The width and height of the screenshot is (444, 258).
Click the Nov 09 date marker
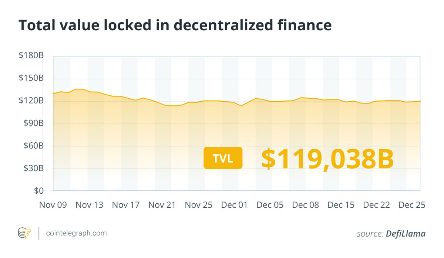(53, 205)
